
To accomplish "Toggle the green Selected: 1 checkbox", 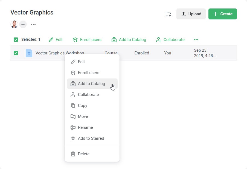I will [16, 39].
